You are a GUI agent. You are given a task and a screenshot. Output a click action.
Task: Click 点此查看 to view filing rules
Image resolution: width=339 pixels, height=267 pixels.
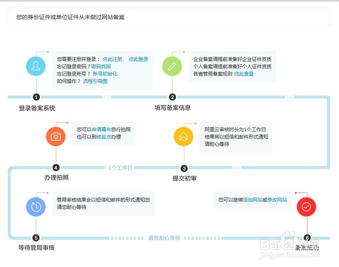(244, 74)
